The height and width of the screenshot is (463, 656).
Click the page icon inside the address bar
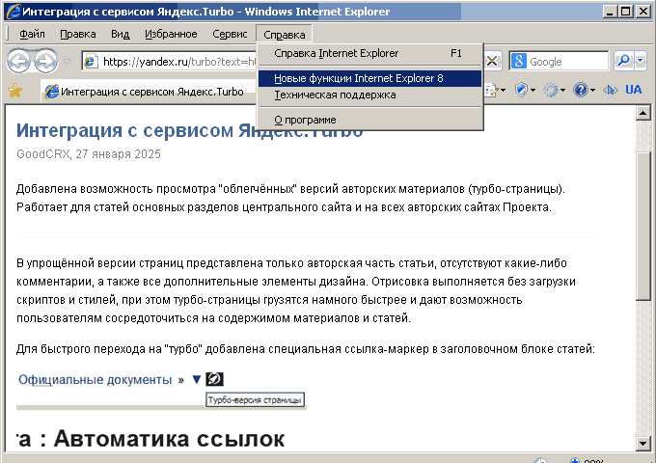pos(91,62)
